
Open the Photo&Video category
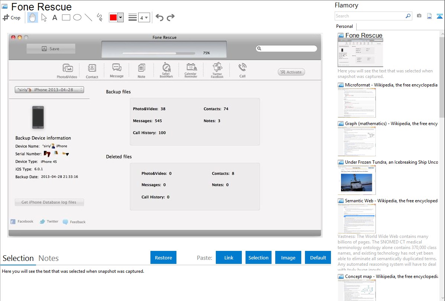67,71
